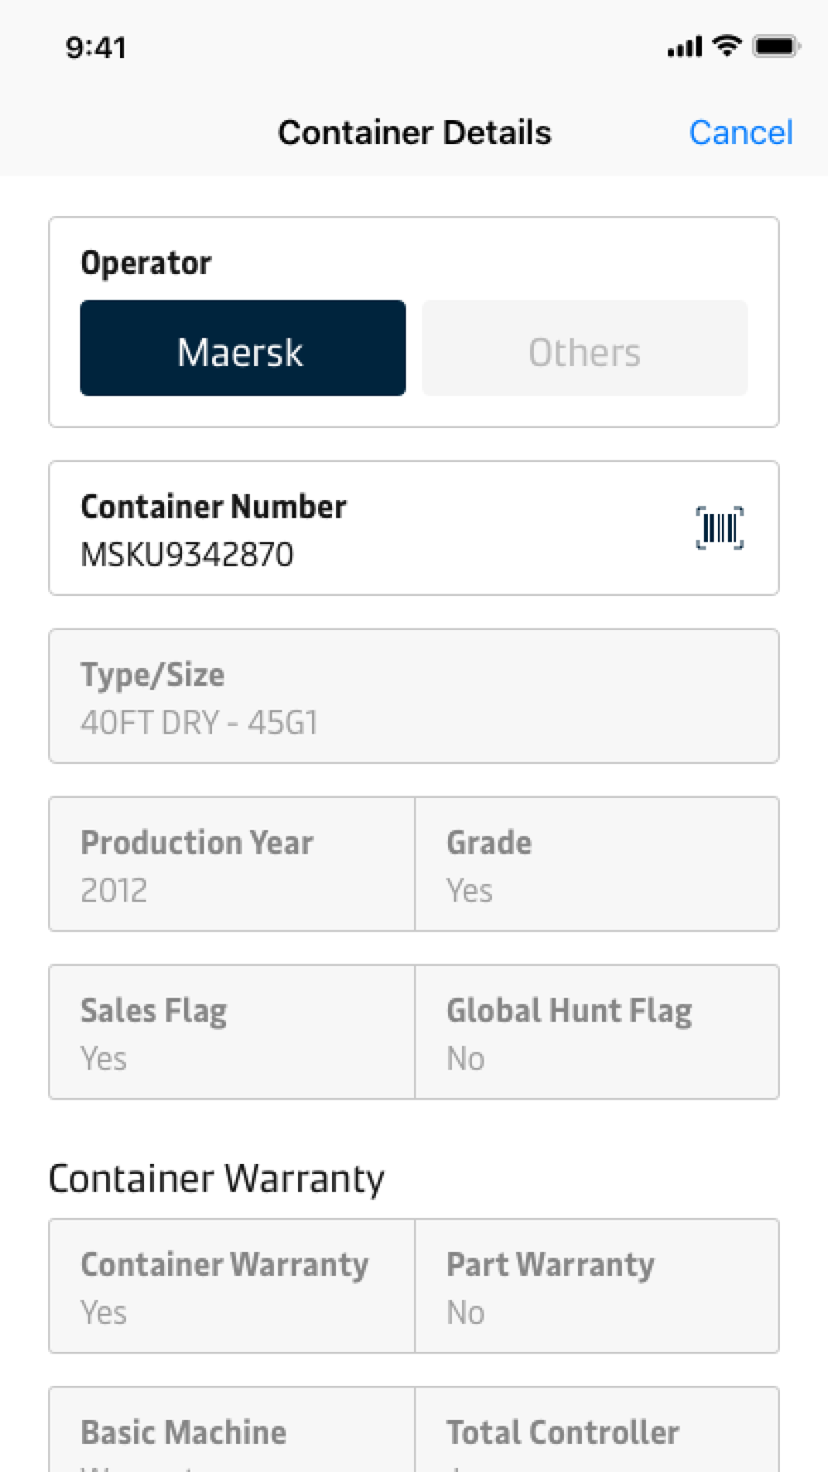Tap the barcode scanner icon
The image size is (828, 1472).
720,528
